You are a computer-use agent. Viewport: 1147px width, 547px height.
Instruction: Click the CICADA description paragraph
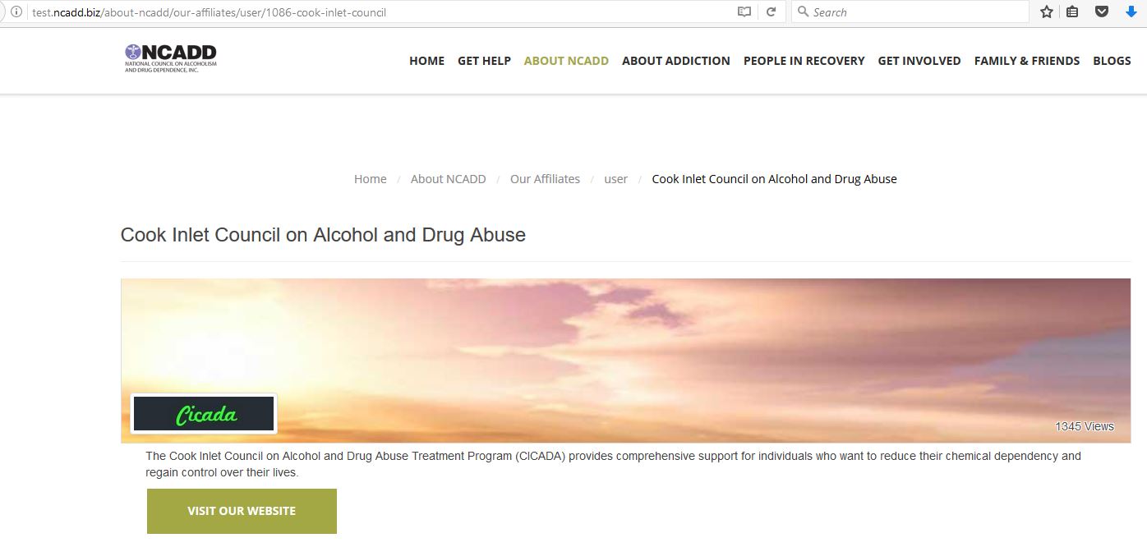[613, 464]
